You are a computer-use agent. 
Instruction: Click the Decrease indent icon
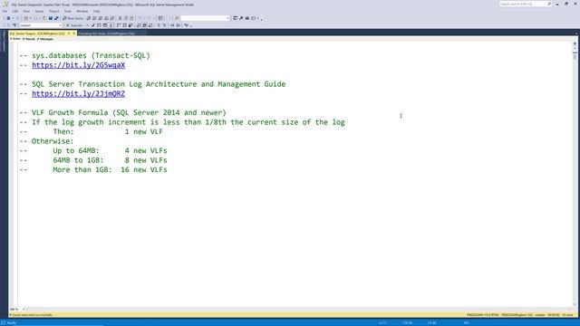pyautogui.click(x=172, y=25)
